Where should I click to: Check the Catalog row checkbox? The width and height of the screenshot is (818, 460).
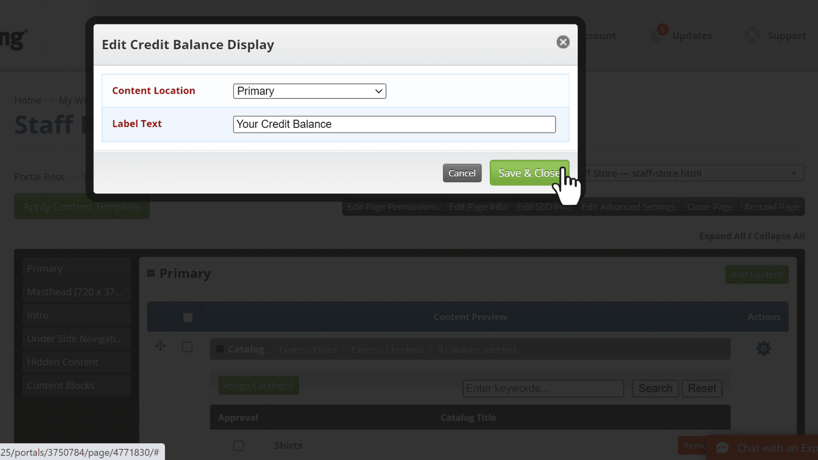pyautogui.click(x=187, y=347)
